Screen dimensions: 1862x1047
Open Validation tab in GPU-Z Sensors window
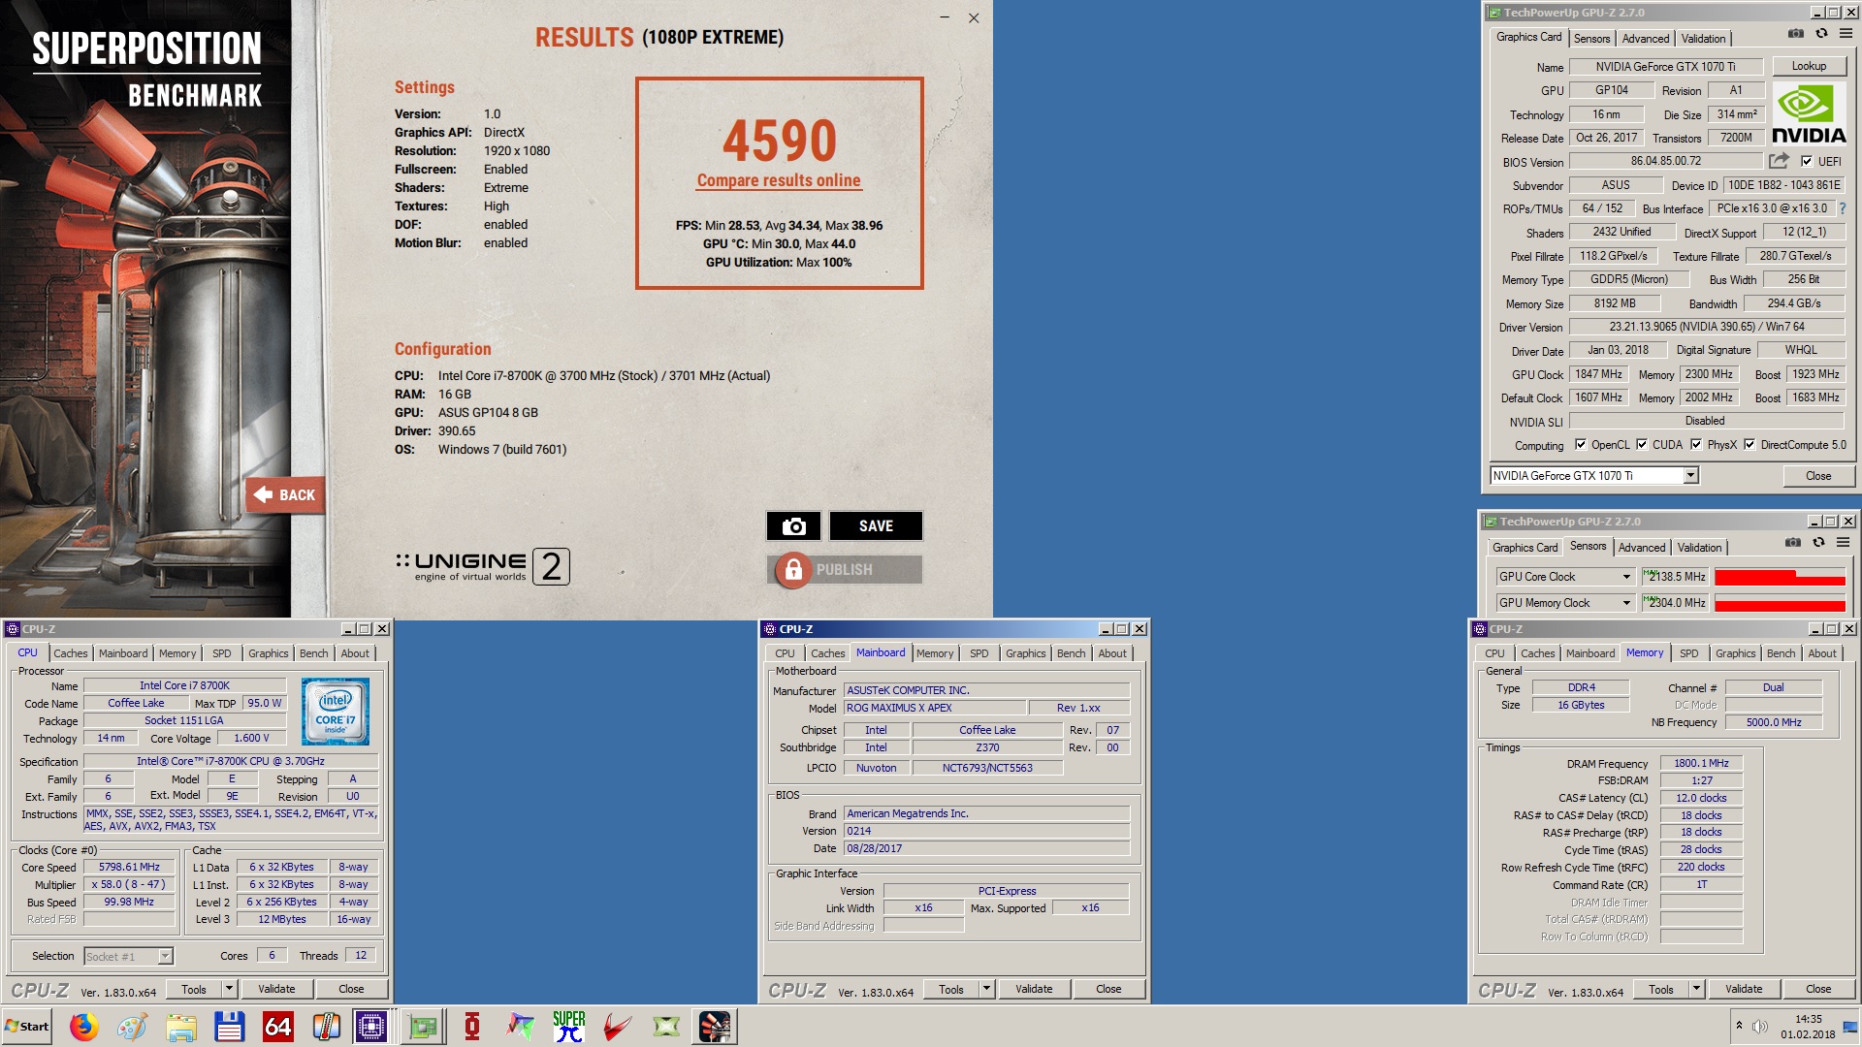click(x=1699, y=548)
